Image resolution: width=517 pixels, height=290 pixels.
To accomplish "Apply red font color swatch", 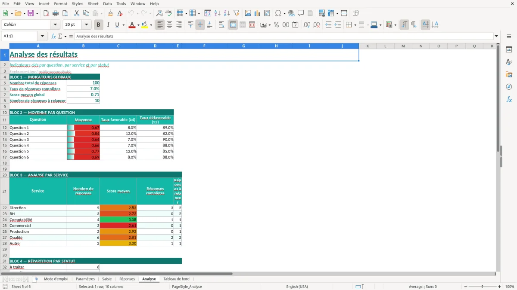I will pos(132,25).
